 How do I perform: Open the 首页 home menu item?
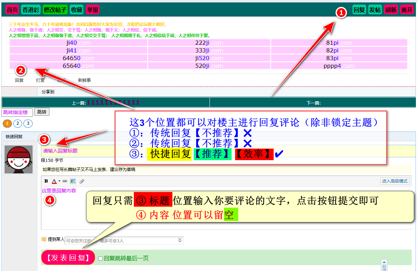coord(12,10)
